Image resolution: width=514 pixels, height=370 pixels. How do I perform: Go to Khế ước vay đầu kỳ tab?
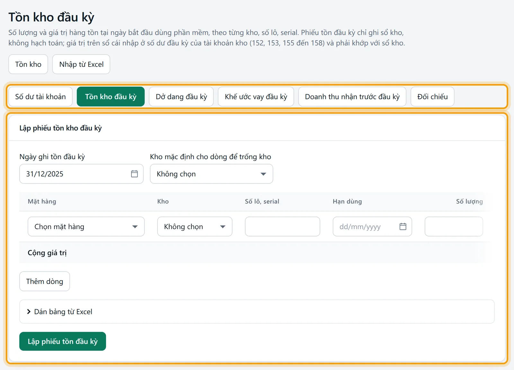pyautogui.click(x=256, y=97)
